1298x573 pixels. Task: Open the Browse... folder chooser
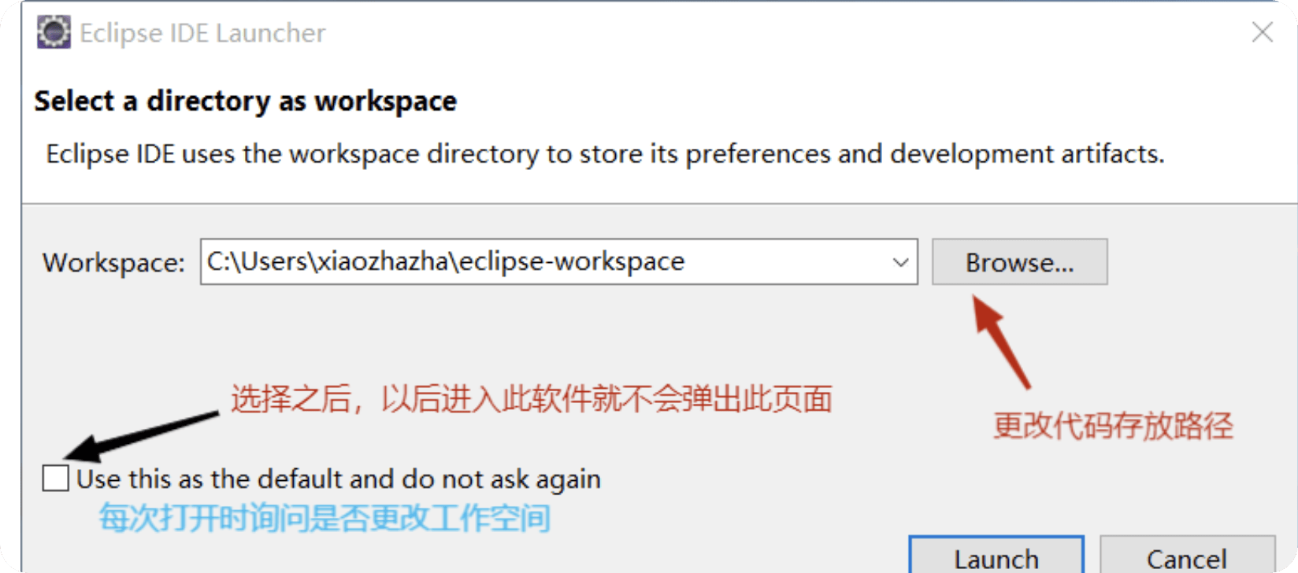tap(1019, 262)
